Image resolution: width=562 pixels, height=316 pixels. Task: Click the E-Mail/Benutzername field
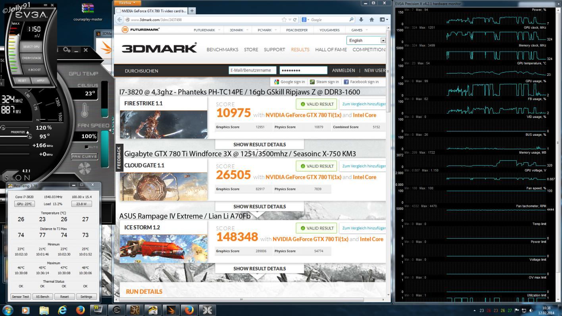click(252, 70)
